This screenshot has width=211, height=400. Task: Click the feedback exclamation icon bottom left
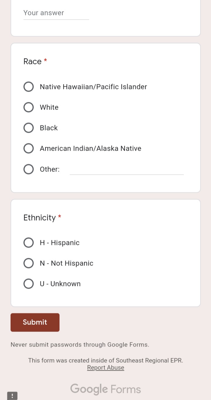(12, 396)
